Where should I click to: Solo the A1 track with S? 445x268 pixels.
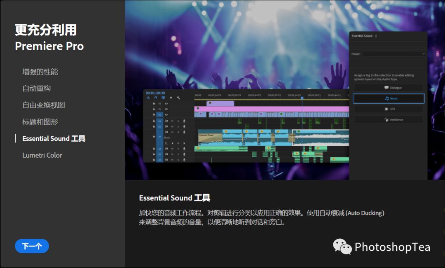178,121
